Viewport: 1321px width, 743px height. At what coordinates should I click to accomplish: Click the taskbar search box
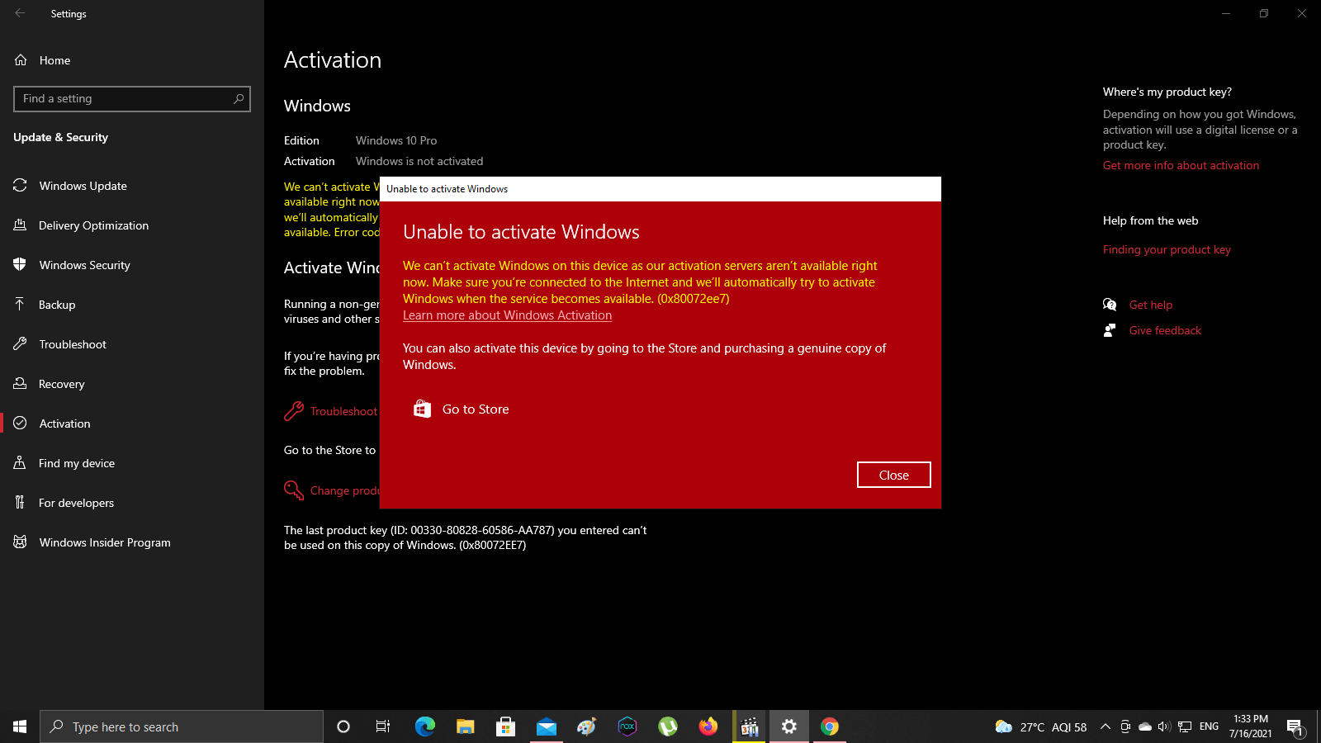182,726
